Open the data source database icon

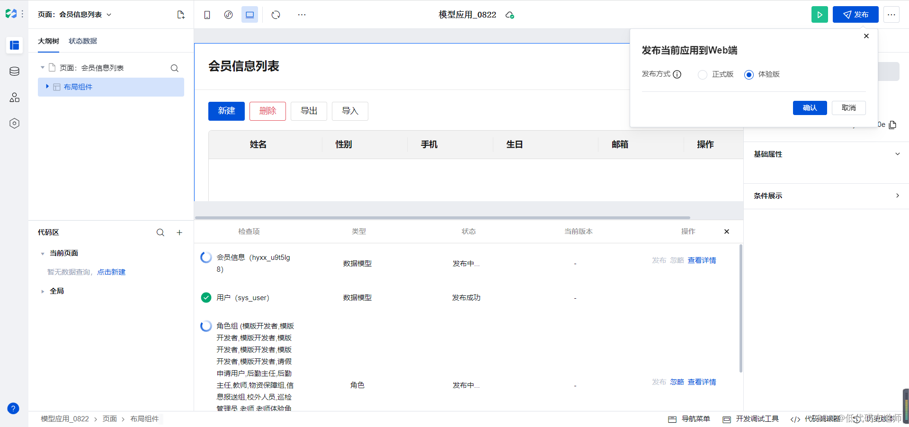coord(14,71)
